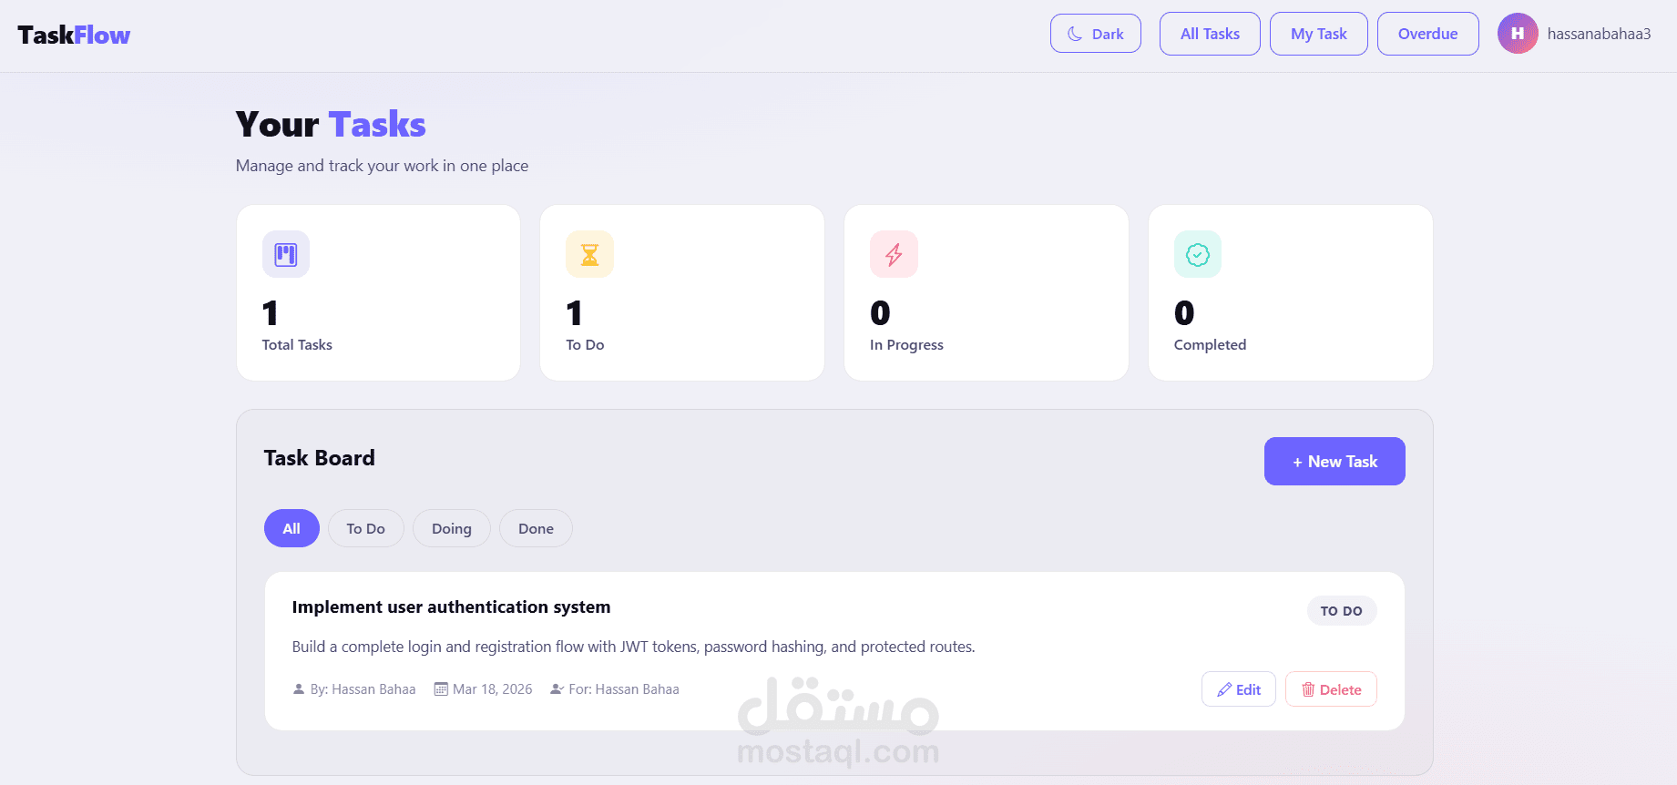Click the hourglass icon on the To Do card
The width and height of the screenshot is (1677, 785).
pyautogui.click(x=589, y=254)
